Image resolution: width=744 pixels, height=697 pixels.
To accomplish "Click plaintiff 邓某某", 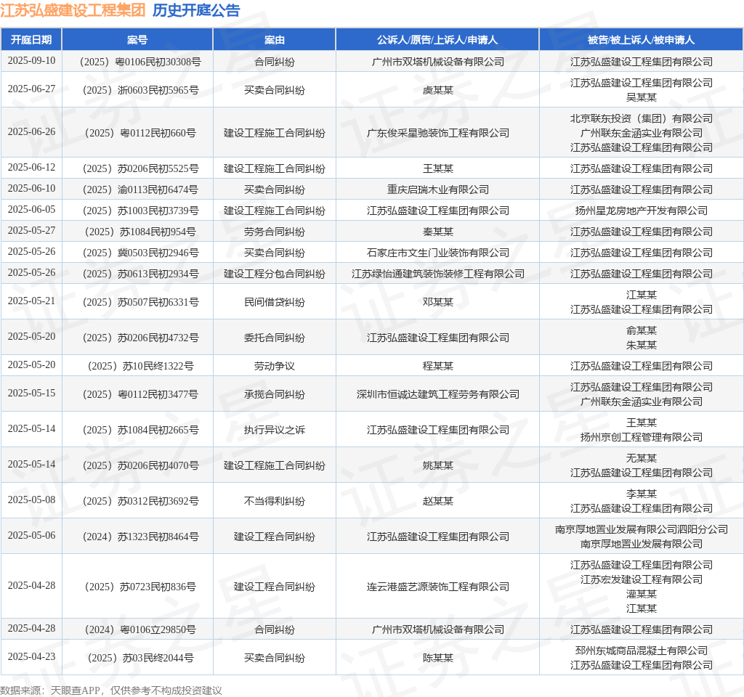I will click(438, 302).
